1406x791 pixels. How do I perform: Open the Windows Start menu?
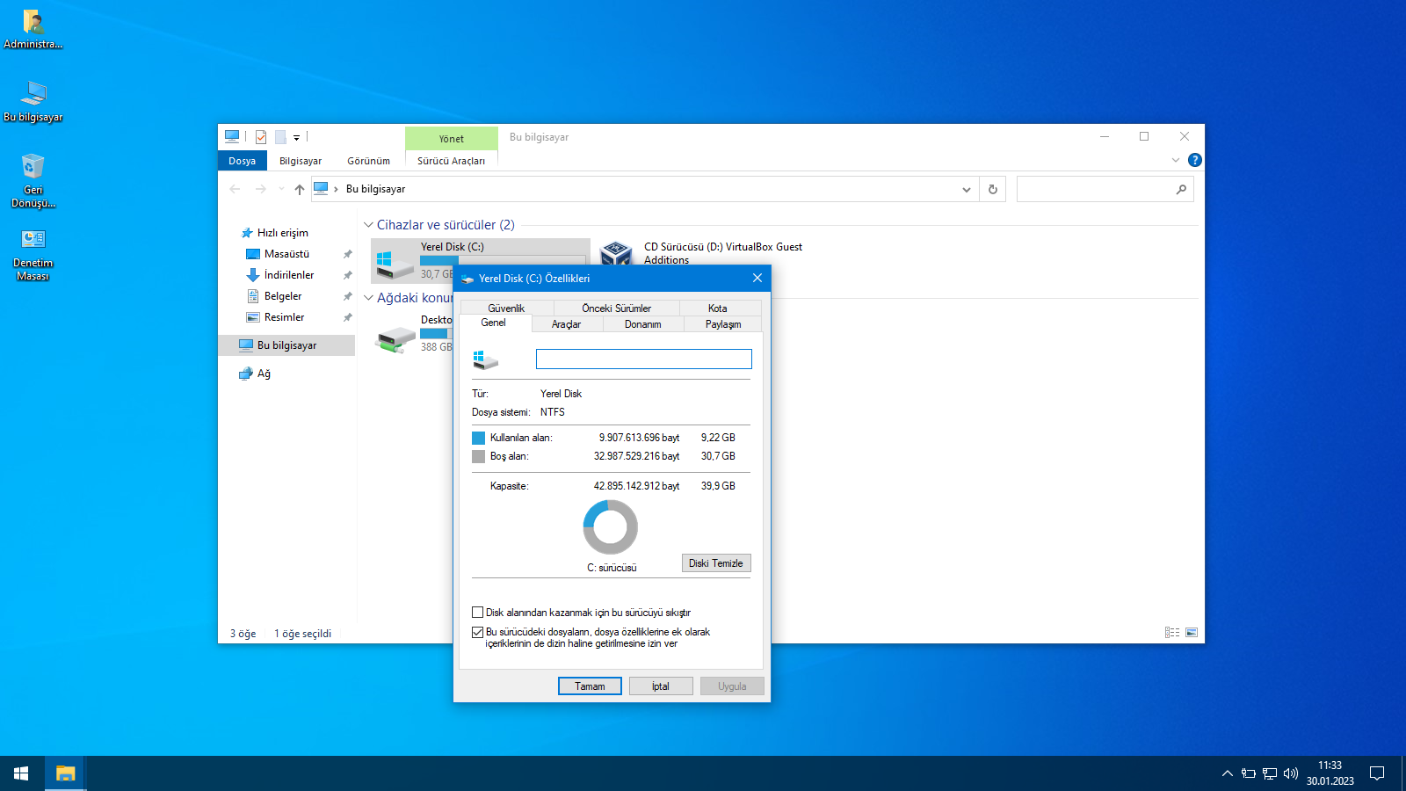coord(21,773)
